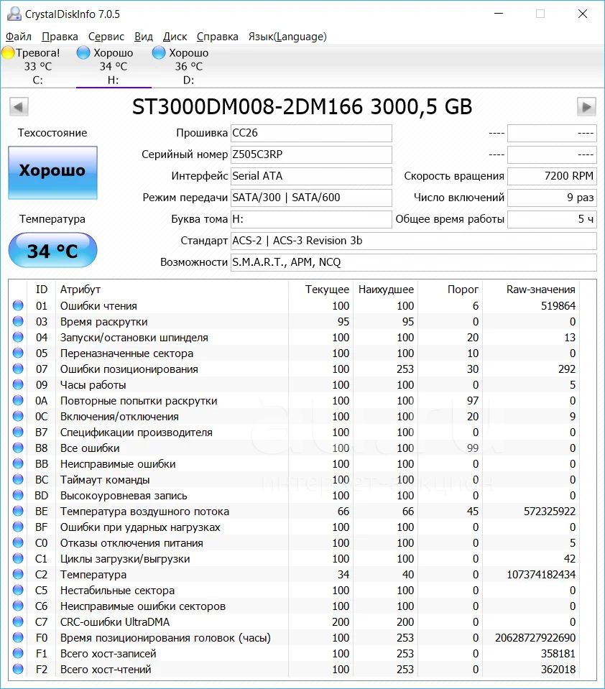Click the Текущее column header
Screen dimensions: 605x689
(x=321, y=289)
